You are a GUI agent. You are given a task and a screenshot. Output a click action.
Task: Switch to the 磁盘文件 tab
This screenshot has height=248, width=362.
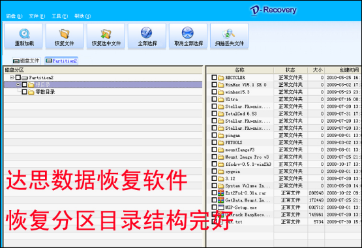(26, 61)
